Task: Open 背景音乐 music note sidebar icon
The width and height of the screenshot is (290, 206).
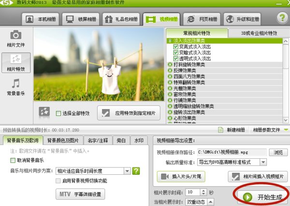Action: 16,87
